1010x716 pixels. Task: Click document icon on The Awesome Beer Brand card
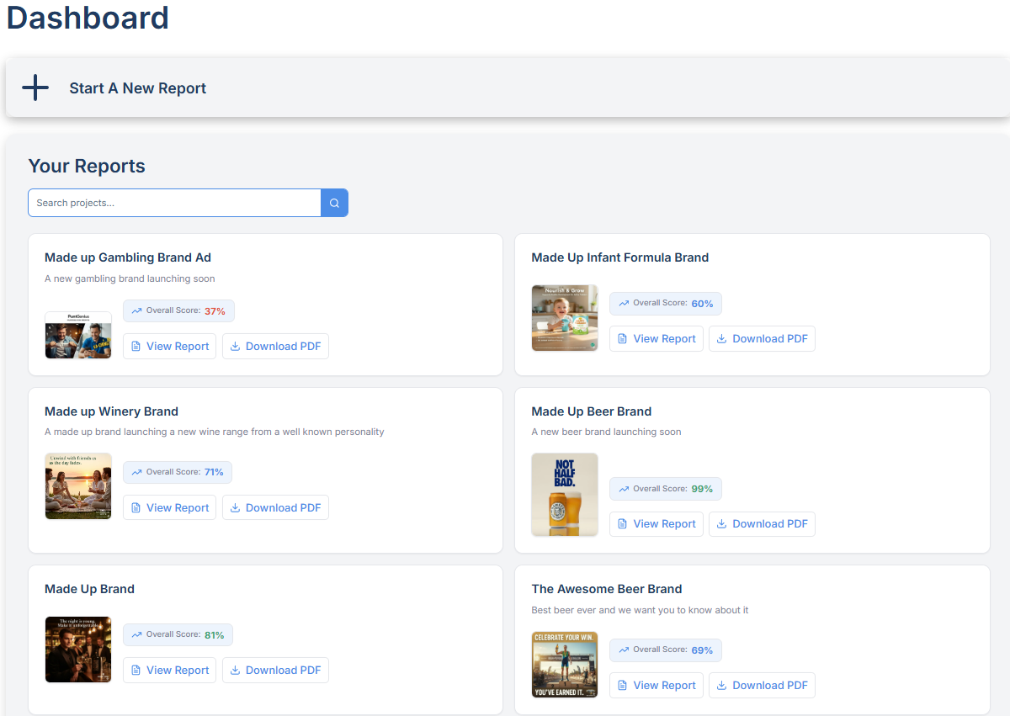pos(622,686)
